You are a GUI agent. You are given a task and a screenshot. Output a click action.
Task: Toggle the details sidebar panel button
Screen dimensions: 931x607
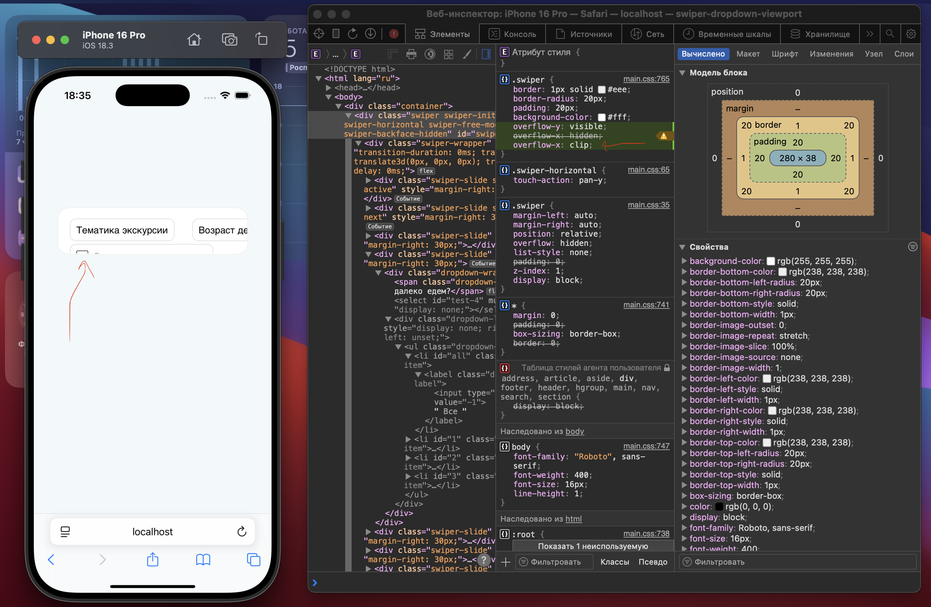(x=486, y=54)
